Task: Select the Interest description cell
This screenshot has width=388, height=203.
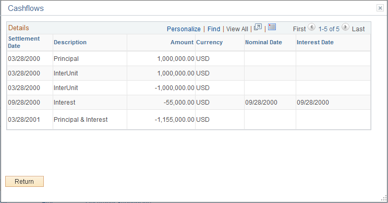Action: [64, 103]
